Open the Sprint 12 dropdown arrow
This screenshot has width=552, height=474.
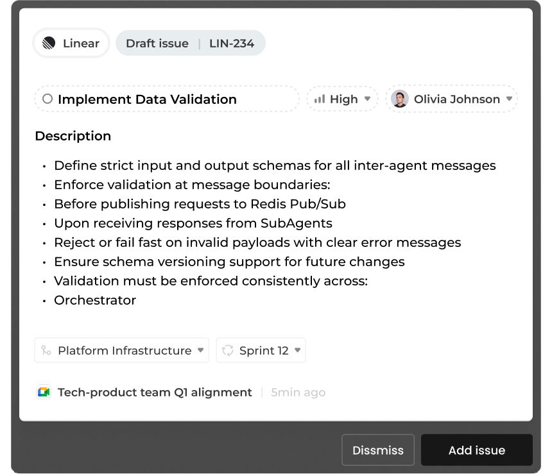click(297, 350)
